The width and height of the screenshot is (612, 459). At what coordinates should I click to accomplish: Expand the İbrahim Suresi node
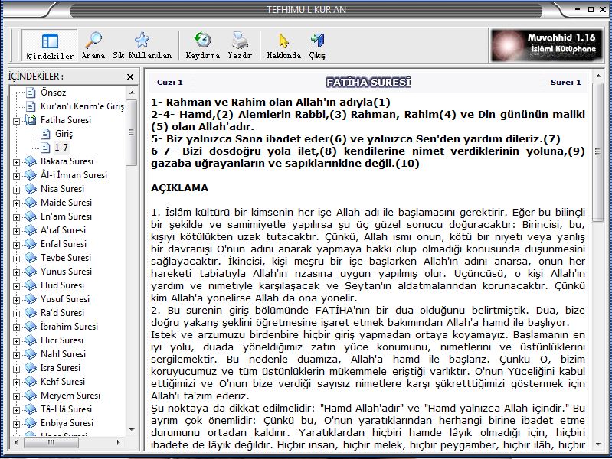click(x=16, y=327)
